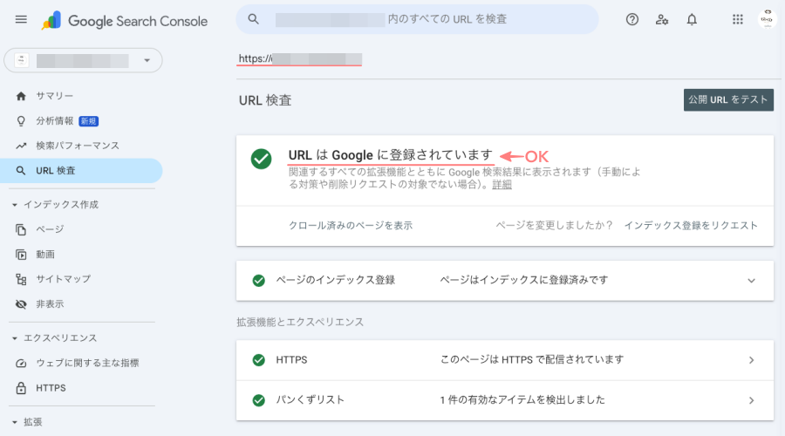Collapse the エクスペリエンス section
This screenshot has width=785, height=436.
pyautogui.click(x=15, y=338)
